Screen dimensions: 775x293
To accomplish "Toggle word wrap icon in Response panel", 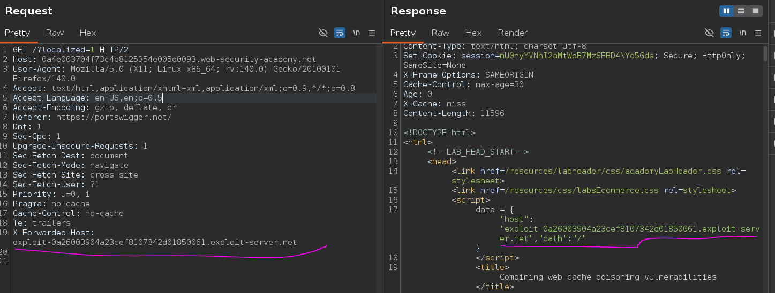I will (726, 33).
